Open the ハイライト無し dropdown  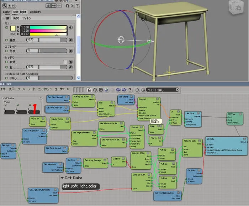[x=163, y=90]
